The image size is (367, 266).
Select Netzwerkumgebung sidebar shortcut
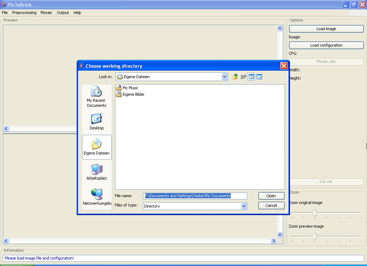(97, 197)
